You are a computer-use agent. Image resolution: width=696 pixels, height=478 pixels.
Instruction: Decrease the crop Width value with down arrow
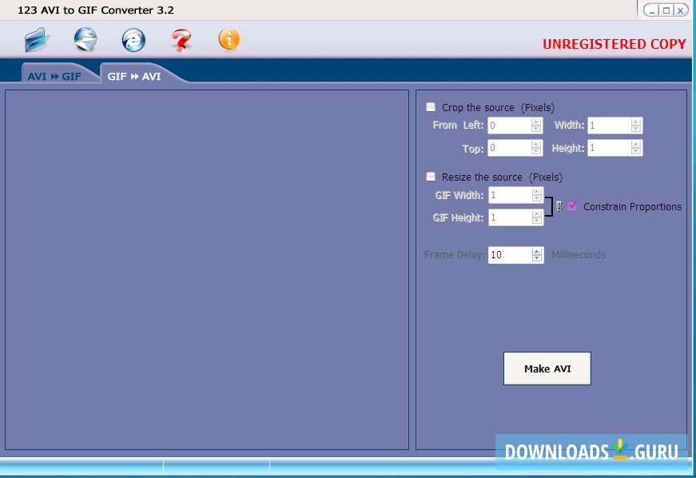(636, 129)
